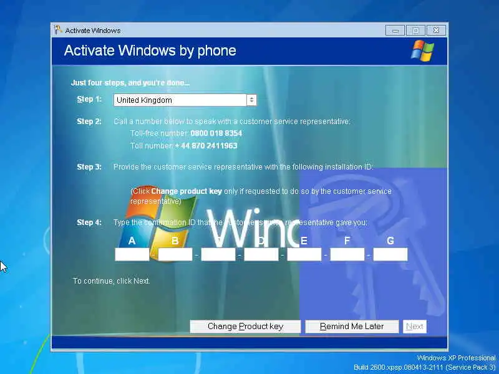The width and height of the screenshot is (499, 374).
Task: Maximize the Activate Windows dialog
Action: [x=415, y=31]
